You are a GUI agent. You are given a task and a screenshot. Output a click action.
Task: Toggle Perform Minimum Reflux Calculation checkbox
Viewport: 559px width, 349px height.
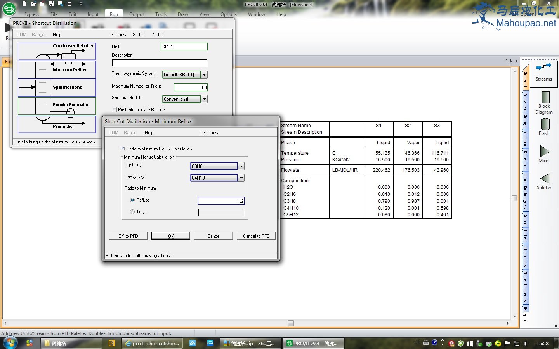[x=123, y=149]
